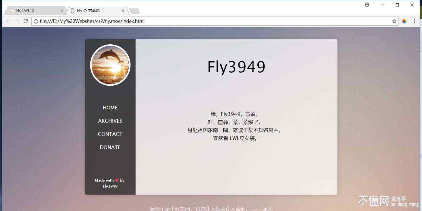Image resolution: width=422 pixels, height=211 pixels.
Task: Open the colorful extension icon in toolbar
Action: click(404, 21)
